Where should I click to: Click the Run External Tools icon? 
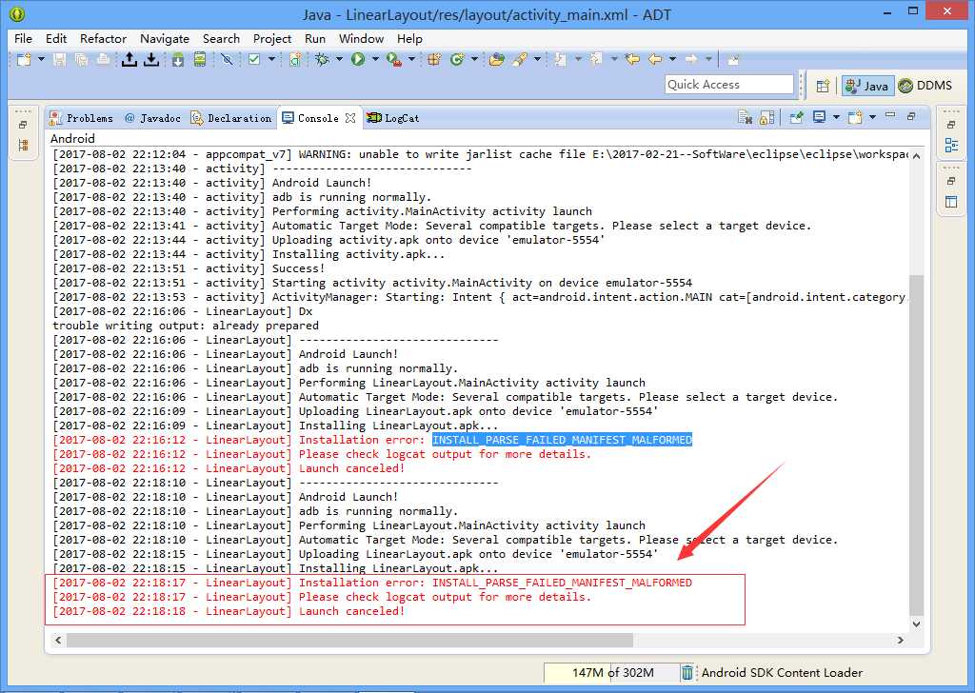(x=394, y=60)
